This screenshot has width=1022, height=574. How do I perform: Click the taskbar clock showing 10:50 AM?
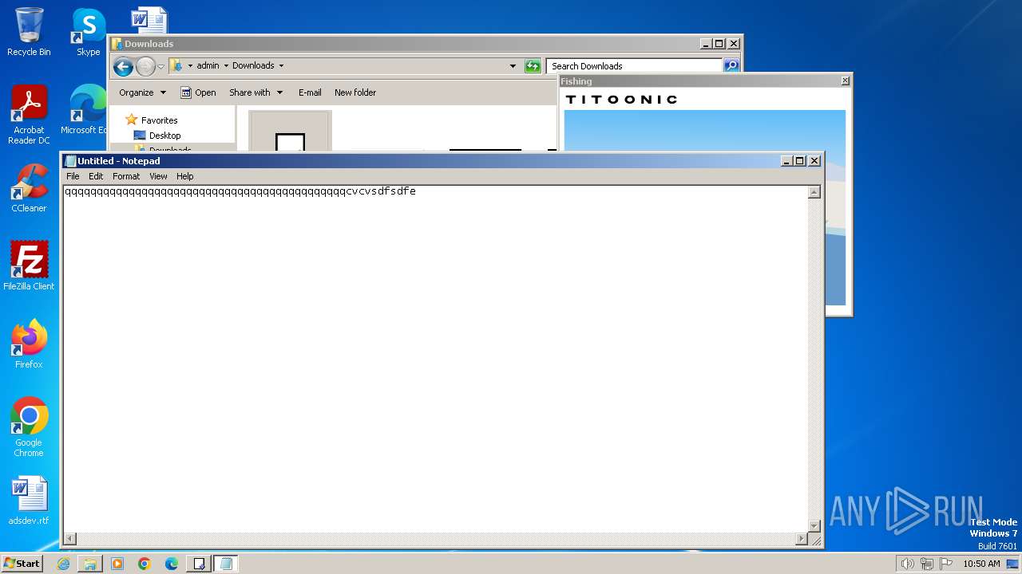[981, 564]
